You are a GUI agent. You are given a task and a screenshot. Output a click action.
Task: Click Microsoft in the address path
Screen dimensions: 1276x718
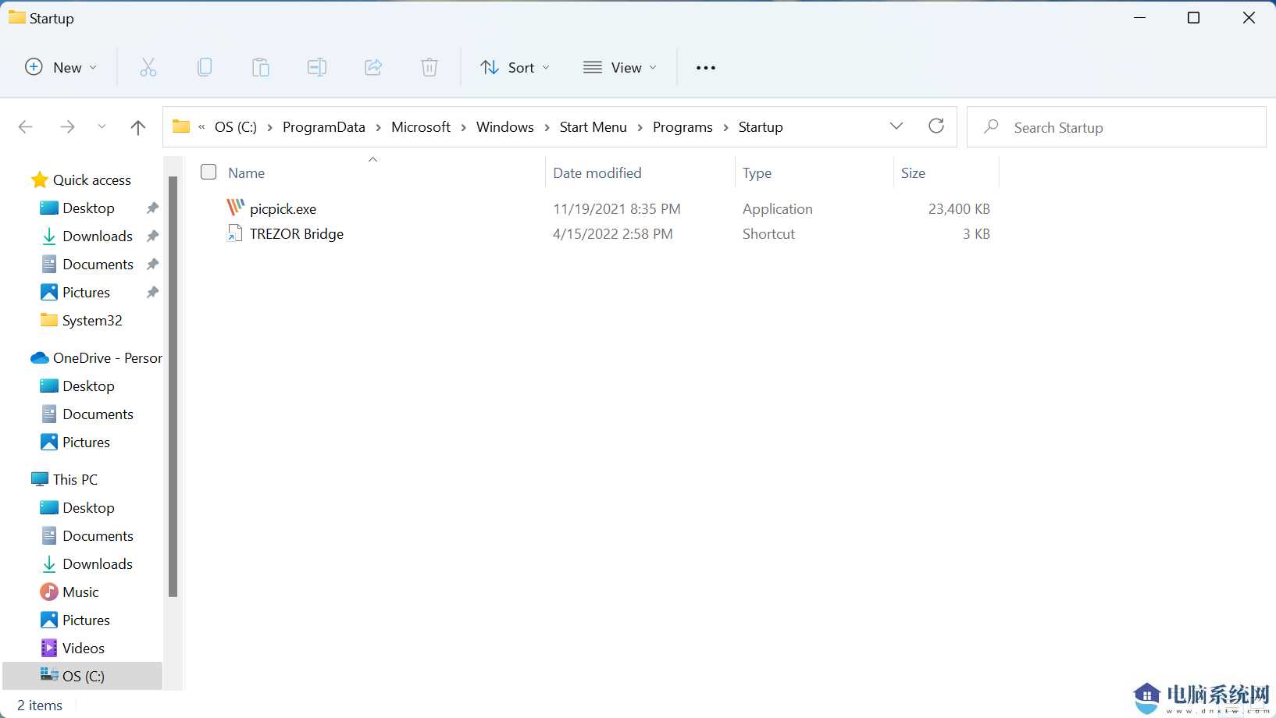point(421,127)
